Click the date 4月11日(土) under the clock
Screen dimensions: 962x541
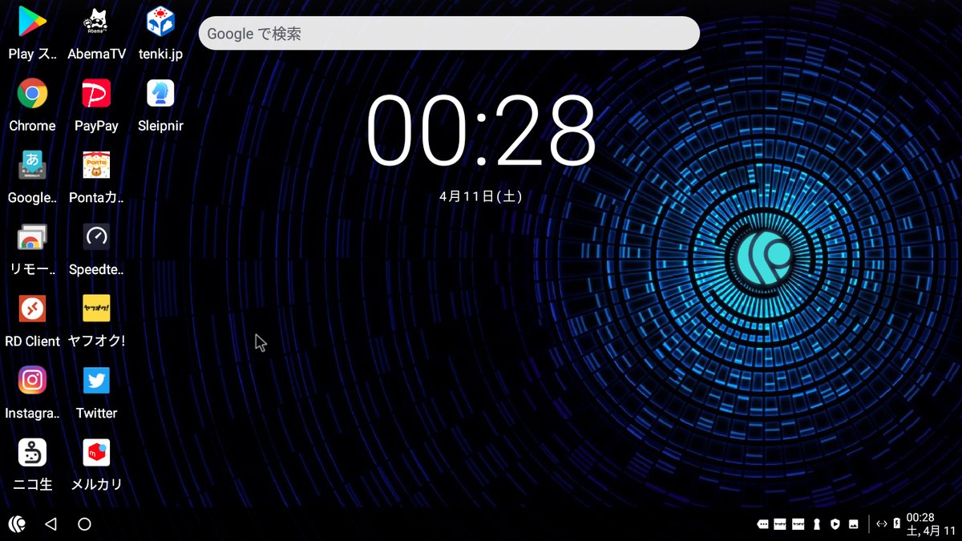(481, 196)
